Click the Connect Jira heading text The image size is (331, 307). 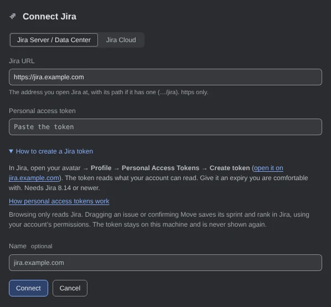50,17
